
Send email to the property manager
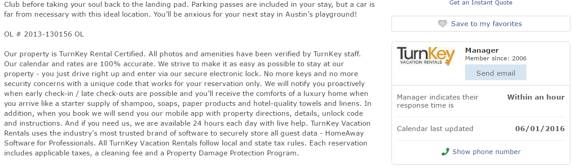[495, 73]
